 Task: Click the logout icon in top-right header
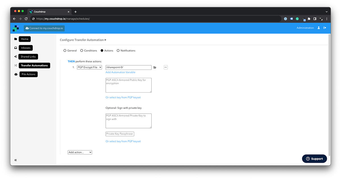pos(325,28)
